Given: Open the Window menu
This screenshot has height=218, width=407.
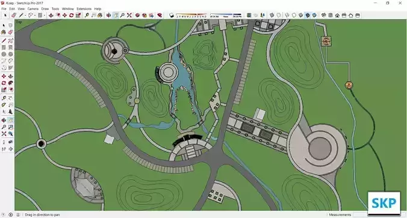Looking at the screenshot, I should [x=68, y=9].
